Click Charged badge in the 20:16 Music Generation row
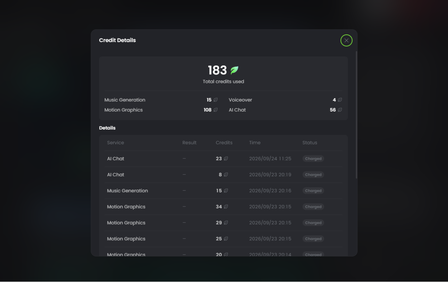Image resolution: width=448 pixels, height=282 pixels. 313,191
